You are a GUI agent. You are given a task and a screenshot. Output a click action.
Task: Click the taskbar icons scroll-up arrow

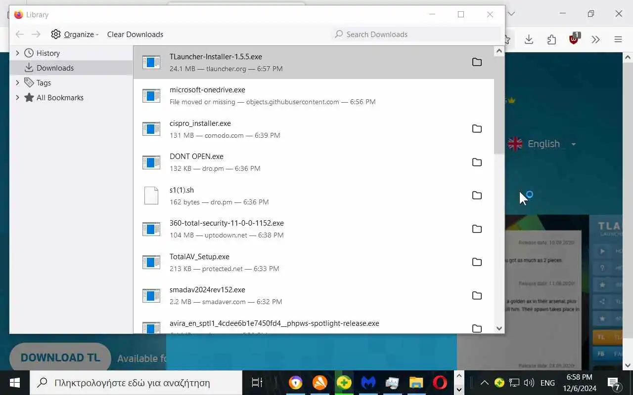pyautogui.click(x=459, y=376)
